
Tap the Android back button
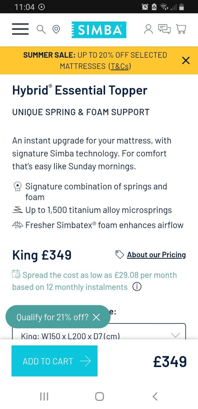(155, 397)
